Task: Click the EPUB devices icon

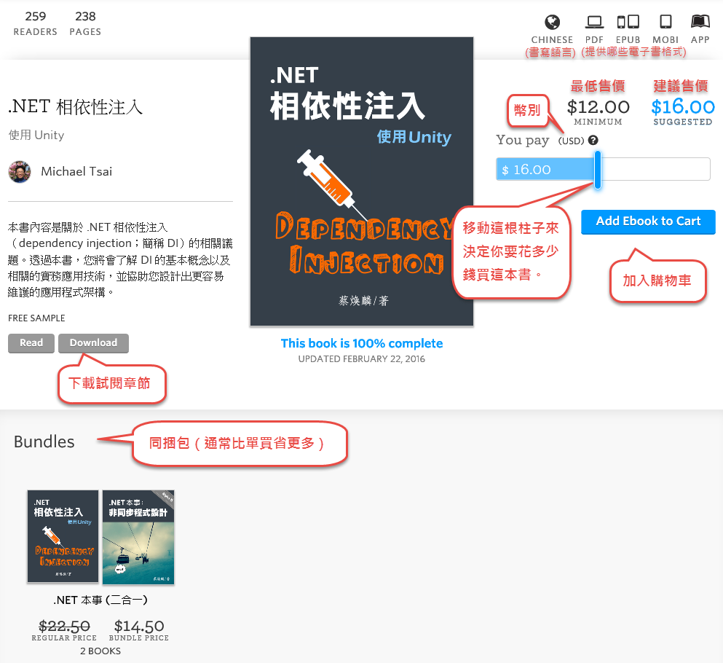Action: (628, 22)
